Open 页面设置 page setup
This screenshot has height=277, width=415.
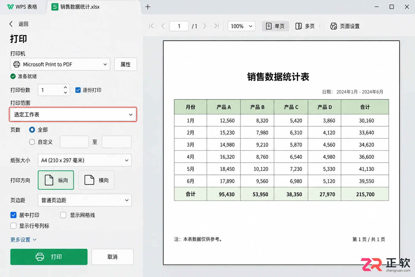(345, 26)
